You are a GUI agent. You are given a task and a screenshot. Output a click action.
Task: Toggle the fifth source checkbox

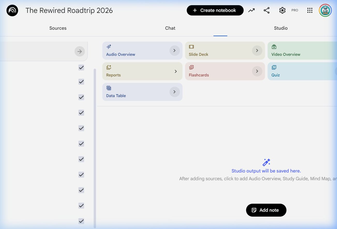coord(81,128)
